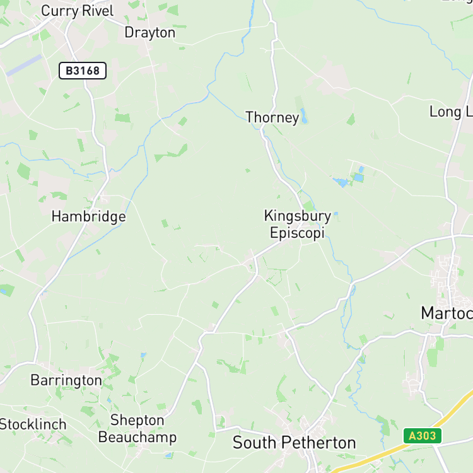Click the Martock town label
473x473 pixels.
[x=447, y=313]
